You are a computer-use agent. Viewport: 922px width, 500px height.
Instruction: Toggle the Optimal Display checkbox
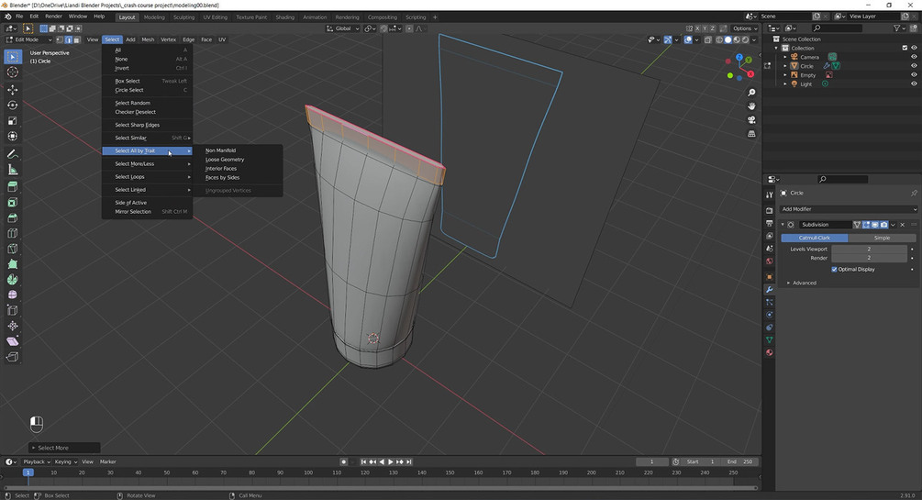(834, 270)
